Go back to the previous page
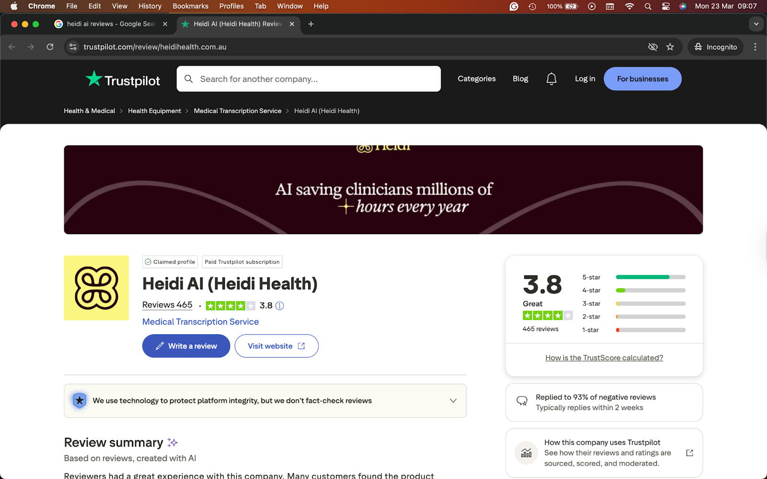The image size is (767, 479). [x=12, y=47]
